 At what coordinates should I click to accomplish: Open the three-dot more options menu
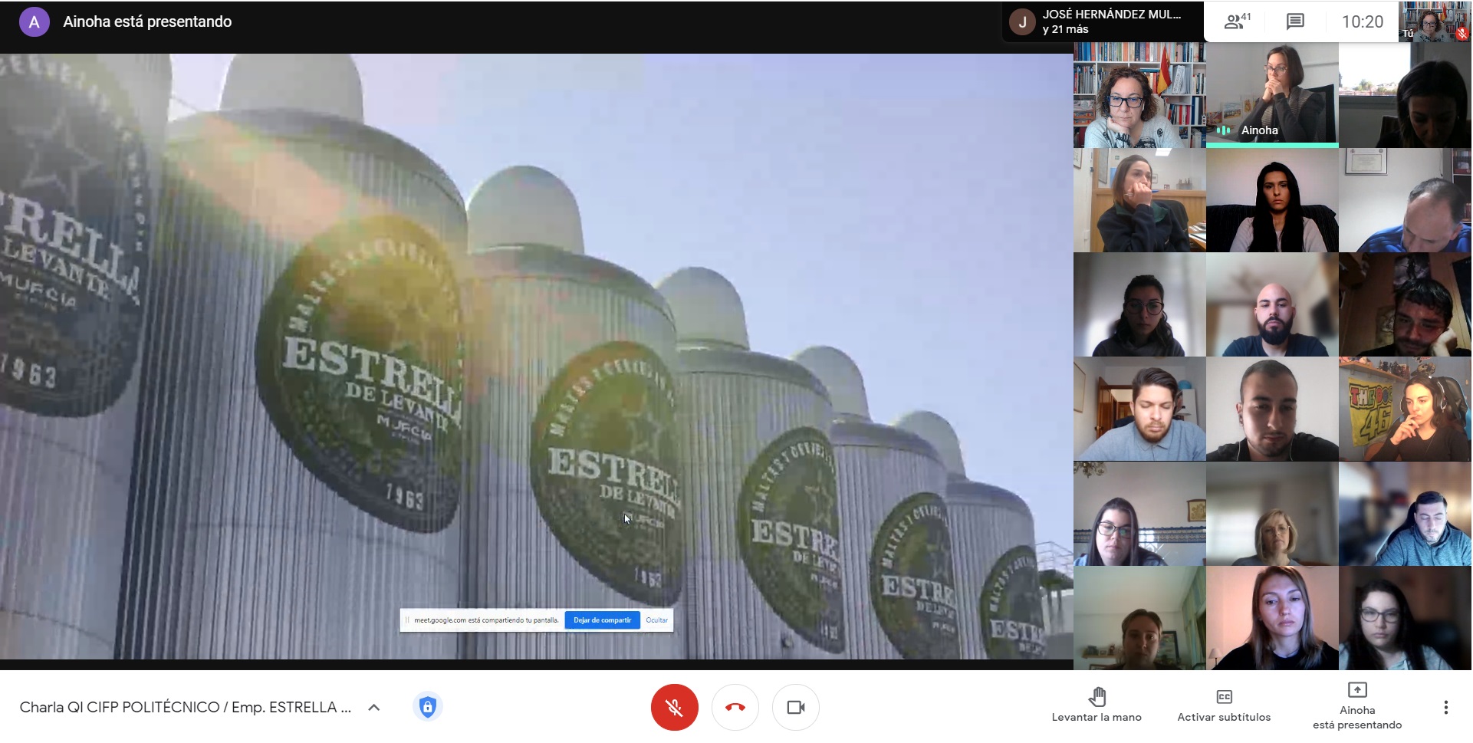click(1445, 707)
